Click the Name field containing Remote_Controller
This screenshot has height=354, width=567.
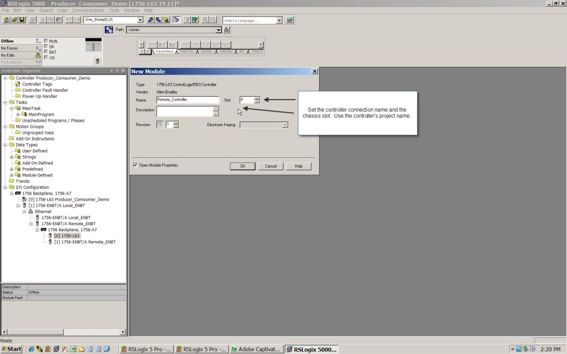(188, 100)
